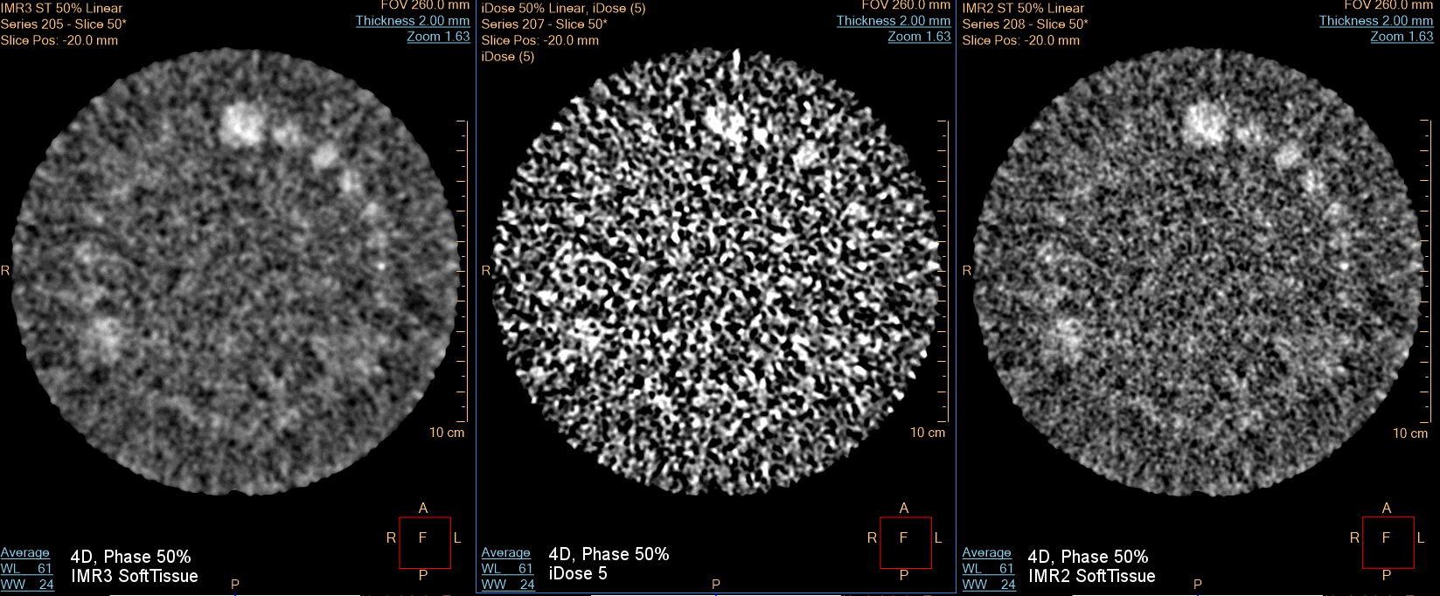Click the orientation cube in the IMR2 panel
The image size is (1440, 596).
[1388, 542]
